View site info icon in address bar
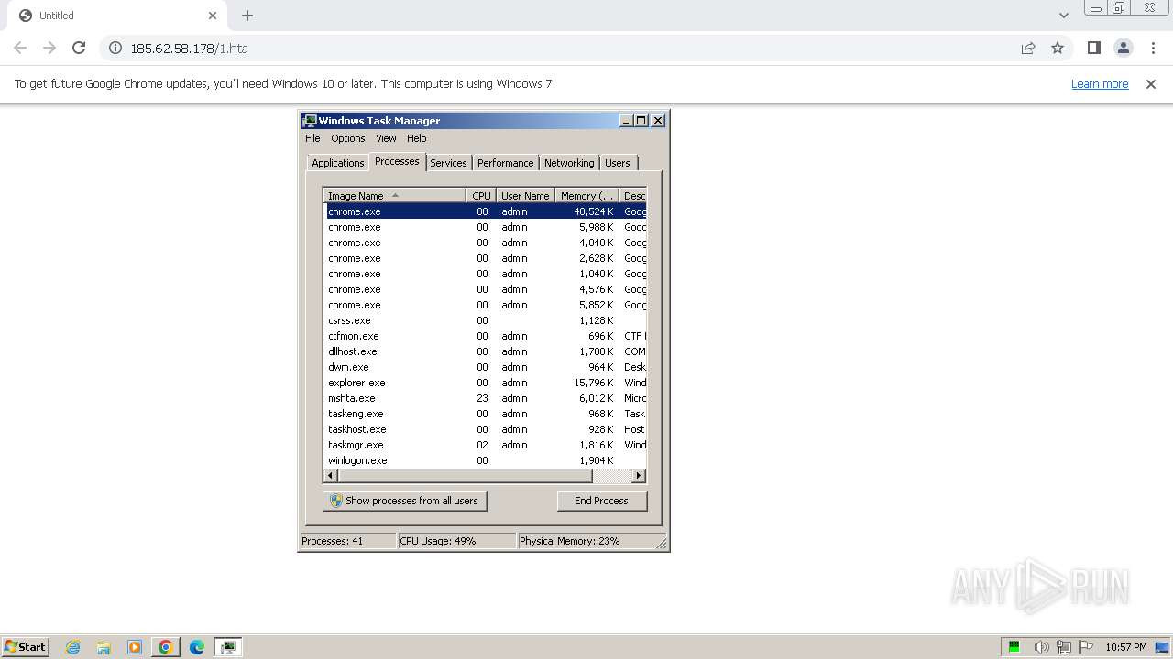The image size is (1173, 659). pyautogui.click(x=115, y=49)
